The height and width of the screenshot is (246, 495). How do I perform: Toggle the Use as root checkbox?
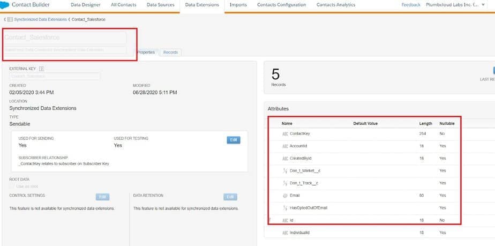(12, 187)
